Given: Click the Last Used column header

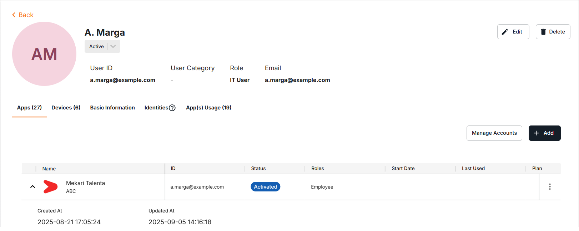Looking at the screenshot, I should (473, 168).
